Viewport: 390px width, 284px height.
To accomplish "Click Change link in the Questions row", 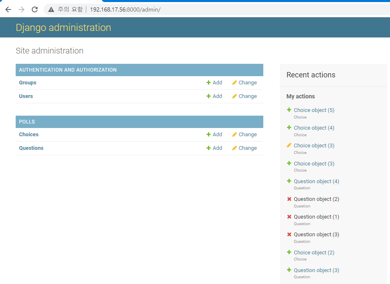I will click(x=248, y=148).
